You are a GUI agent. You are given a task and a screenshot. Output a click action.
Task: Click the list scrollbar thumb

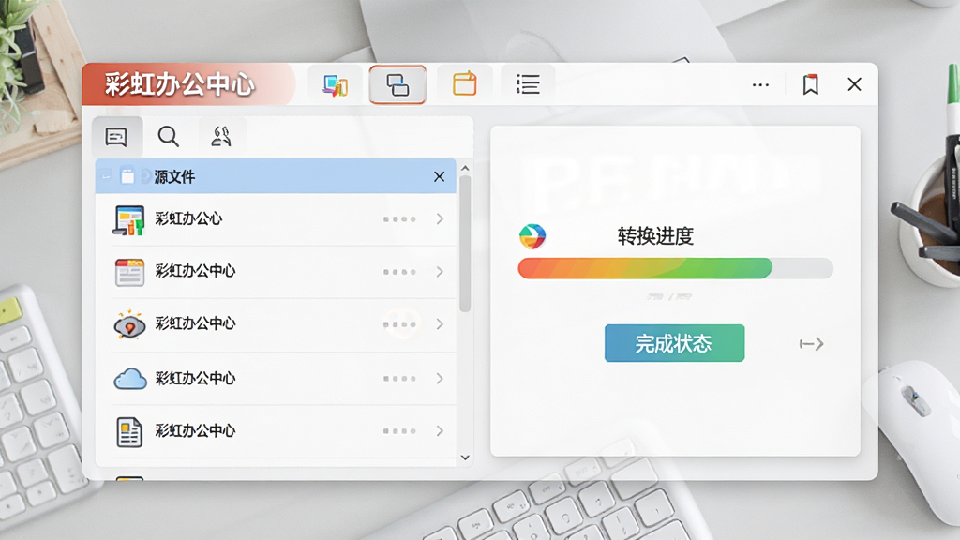tap(465, 245)
